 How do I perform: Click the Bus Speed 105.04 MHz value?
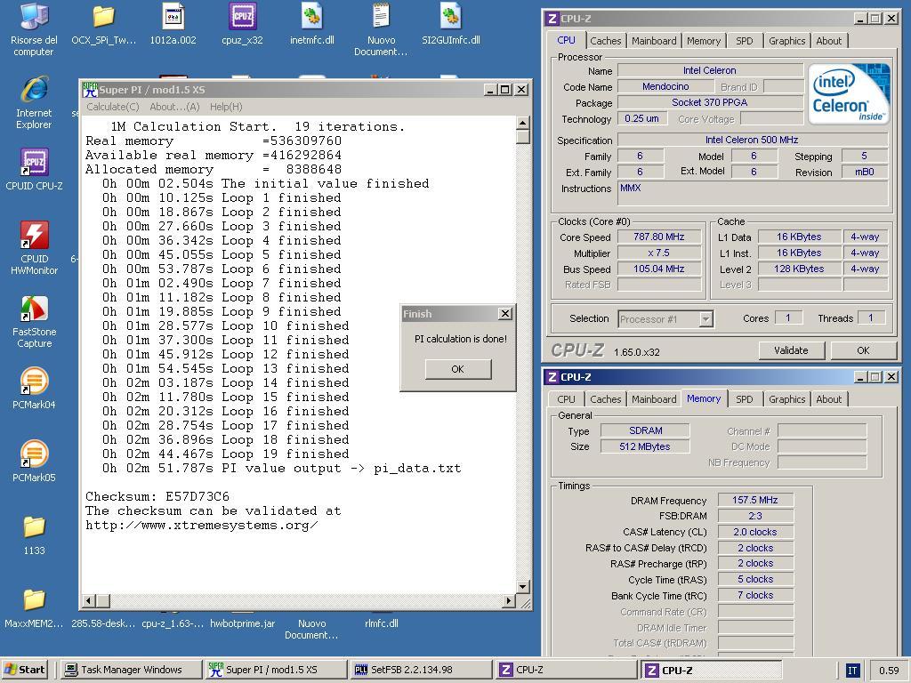[x=659, y=269]
